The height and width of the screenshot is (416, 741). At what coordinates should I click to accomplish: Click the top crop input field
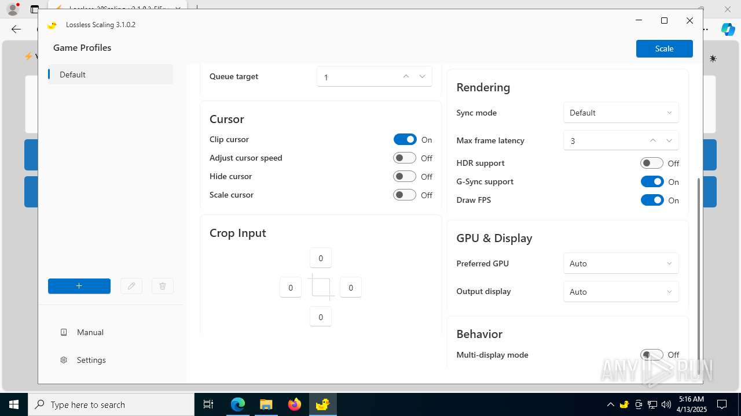pos(321,258)
